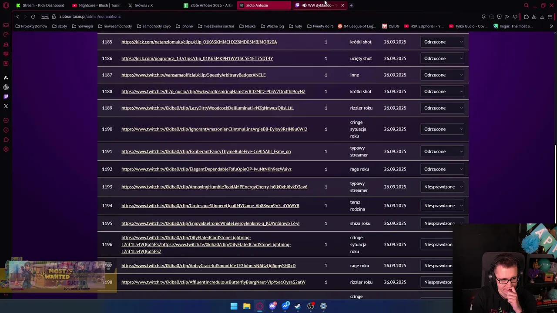
Task: Open status dropdown for row 1190
Action: click(442, 129)
